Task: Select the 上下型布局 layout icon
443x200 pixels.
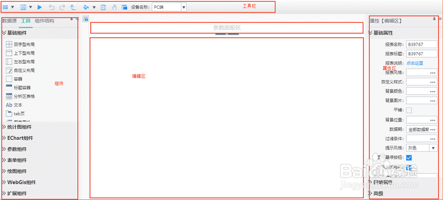Action: pos(9,53)
